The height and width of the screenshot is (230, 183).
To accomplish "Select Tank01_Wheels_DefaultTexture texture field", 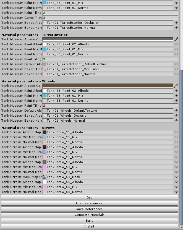I will click(x=108, y=111).
